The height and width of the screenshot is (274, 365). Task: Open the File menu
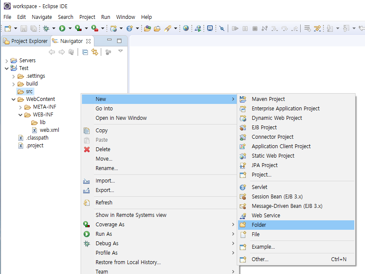(7, 17)
